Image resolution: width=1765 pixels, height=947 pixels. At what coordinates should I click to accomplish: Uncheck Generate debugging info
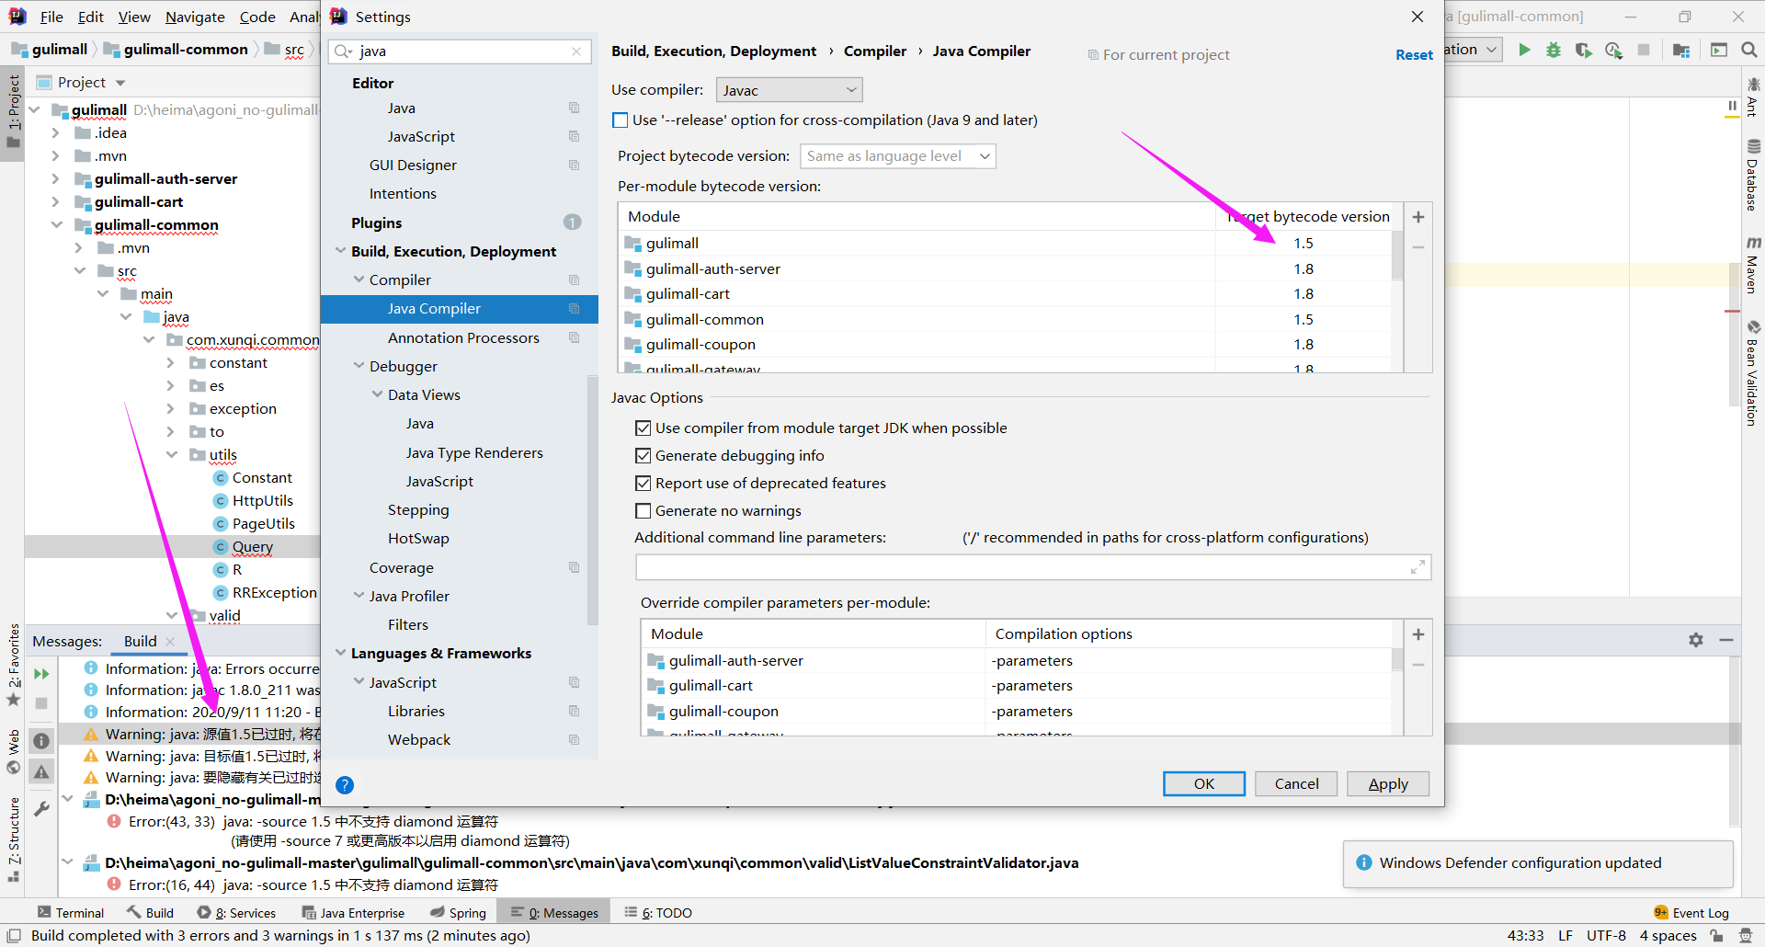643,456
